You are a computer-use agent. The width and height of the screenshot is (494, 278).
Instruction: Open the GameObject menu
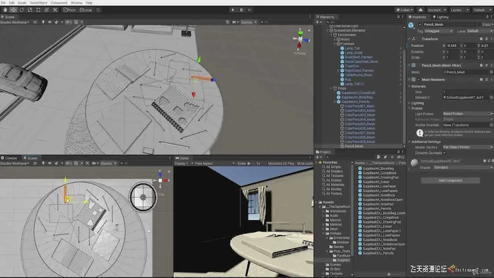click(39, 3)
